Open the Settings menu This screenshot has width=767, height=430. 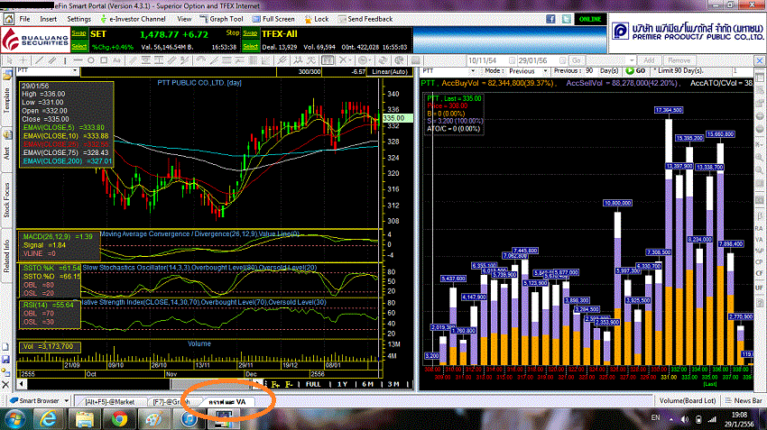[x=79, y=19]
